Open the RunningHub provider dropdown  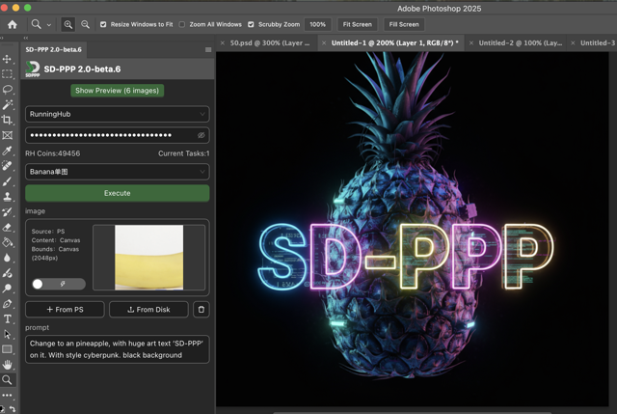(118, 114)
